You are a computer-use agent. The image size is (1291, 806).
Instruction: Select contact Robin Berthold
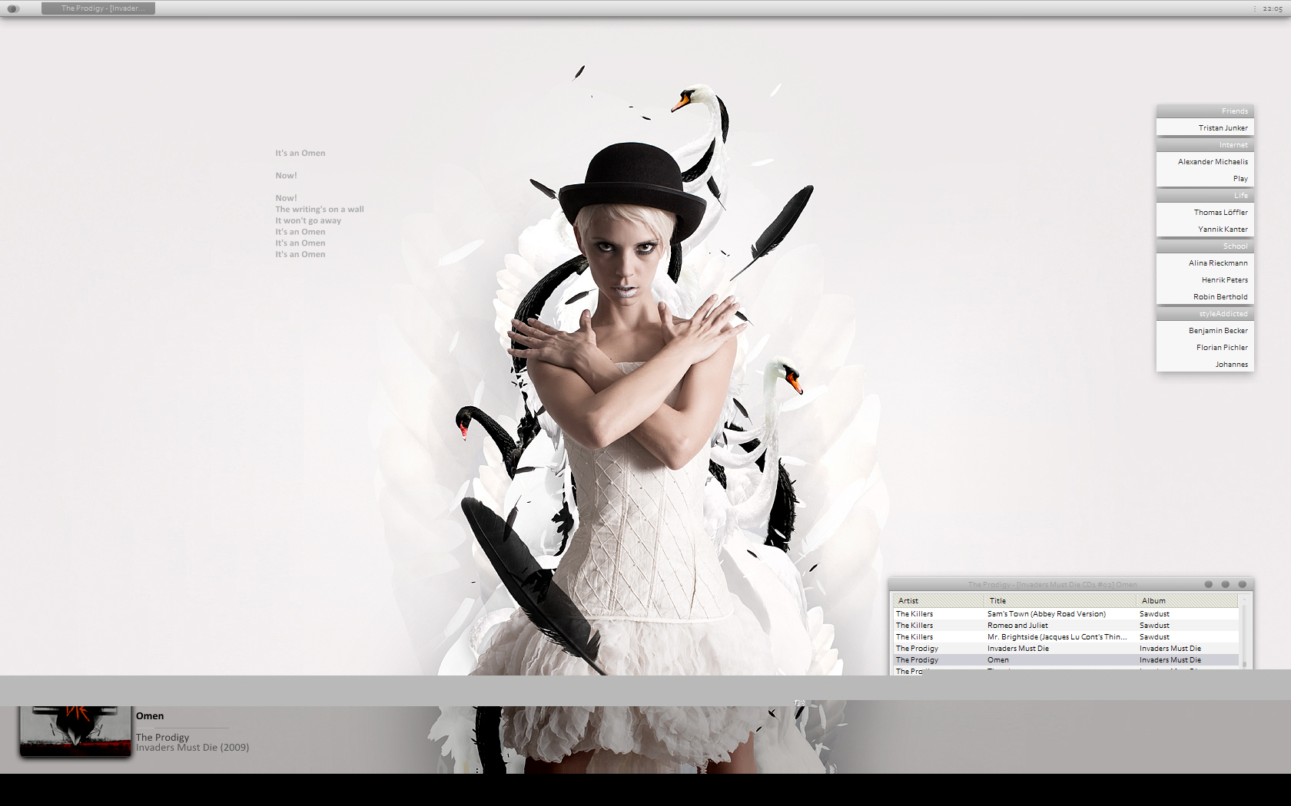pyautogui.click(x=1205, y=297)
